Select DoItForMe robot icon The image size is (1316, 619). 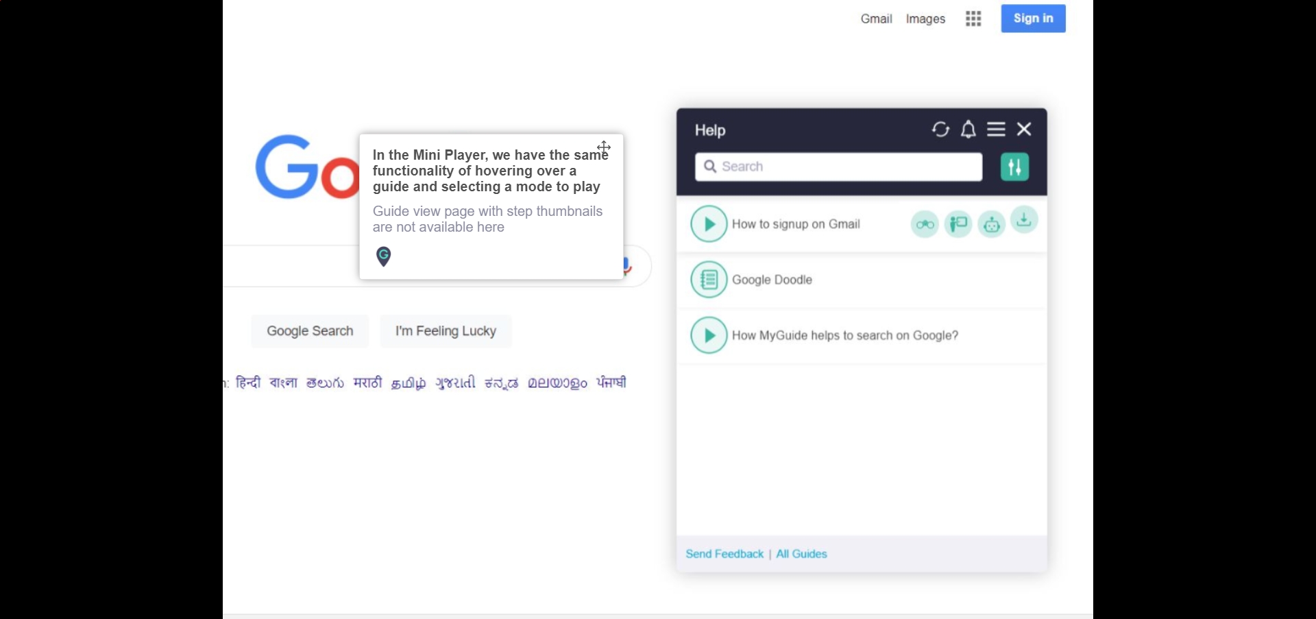pyautogui.click(x=992, y=224)
